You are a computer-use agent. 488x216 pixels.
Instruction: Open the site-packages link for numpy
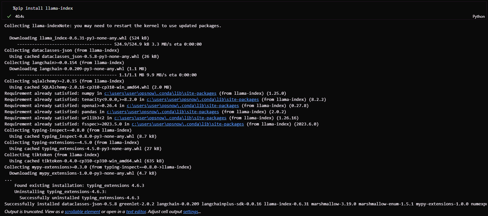coord(160,93)
